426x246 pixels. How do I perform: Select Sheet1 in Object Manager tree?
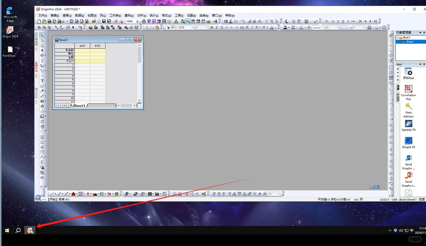coord(410,42)
